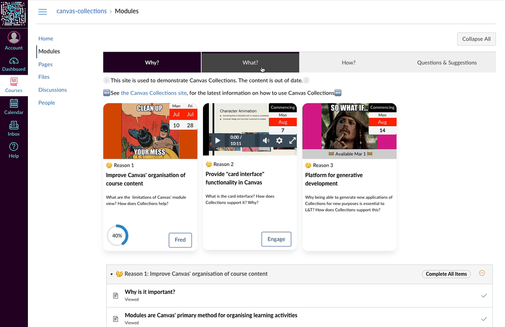Open the Inbox
Viewport: 505px width, 327px height.
click(14, 128)
